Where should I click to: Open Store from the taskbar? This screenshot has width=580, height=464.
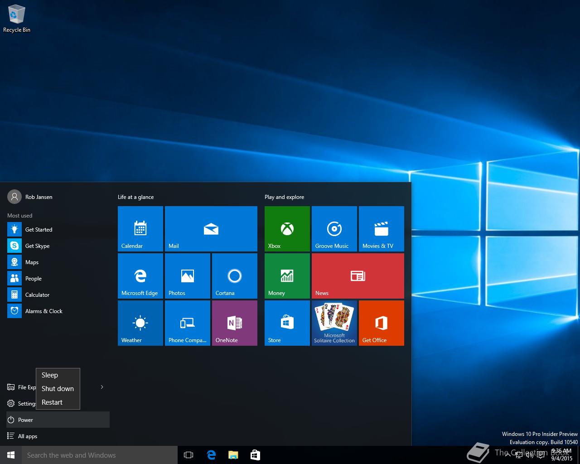click(255, 455)
